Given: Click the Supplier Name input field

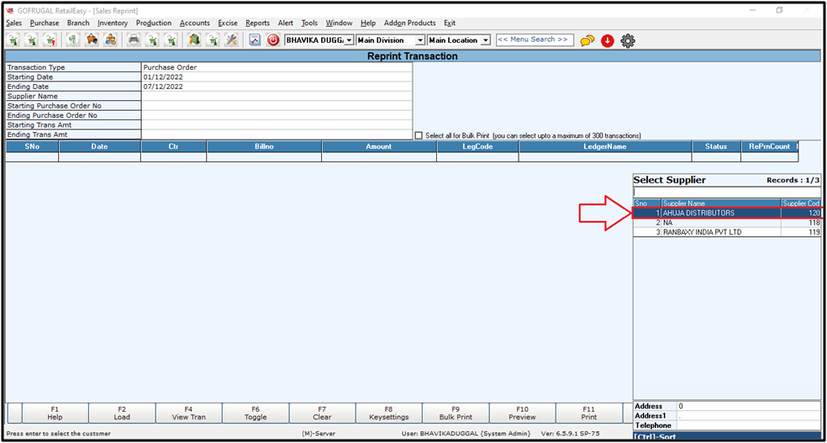Looking at the screenshot, I should pos(277,96).
